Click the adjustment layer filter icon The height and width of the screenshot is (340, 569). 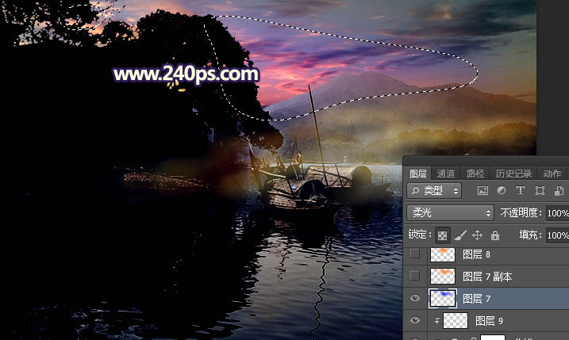pyautogui.click(x=501, y=191)
